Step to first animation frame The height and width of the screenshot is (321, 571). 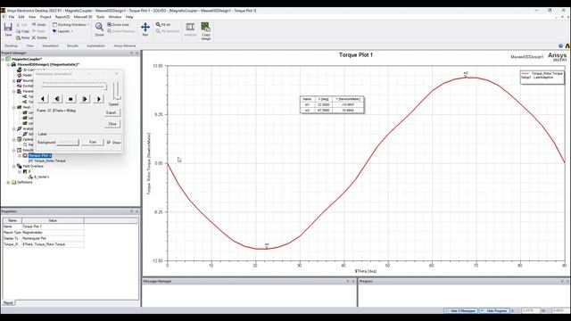[x=43, y=99]
